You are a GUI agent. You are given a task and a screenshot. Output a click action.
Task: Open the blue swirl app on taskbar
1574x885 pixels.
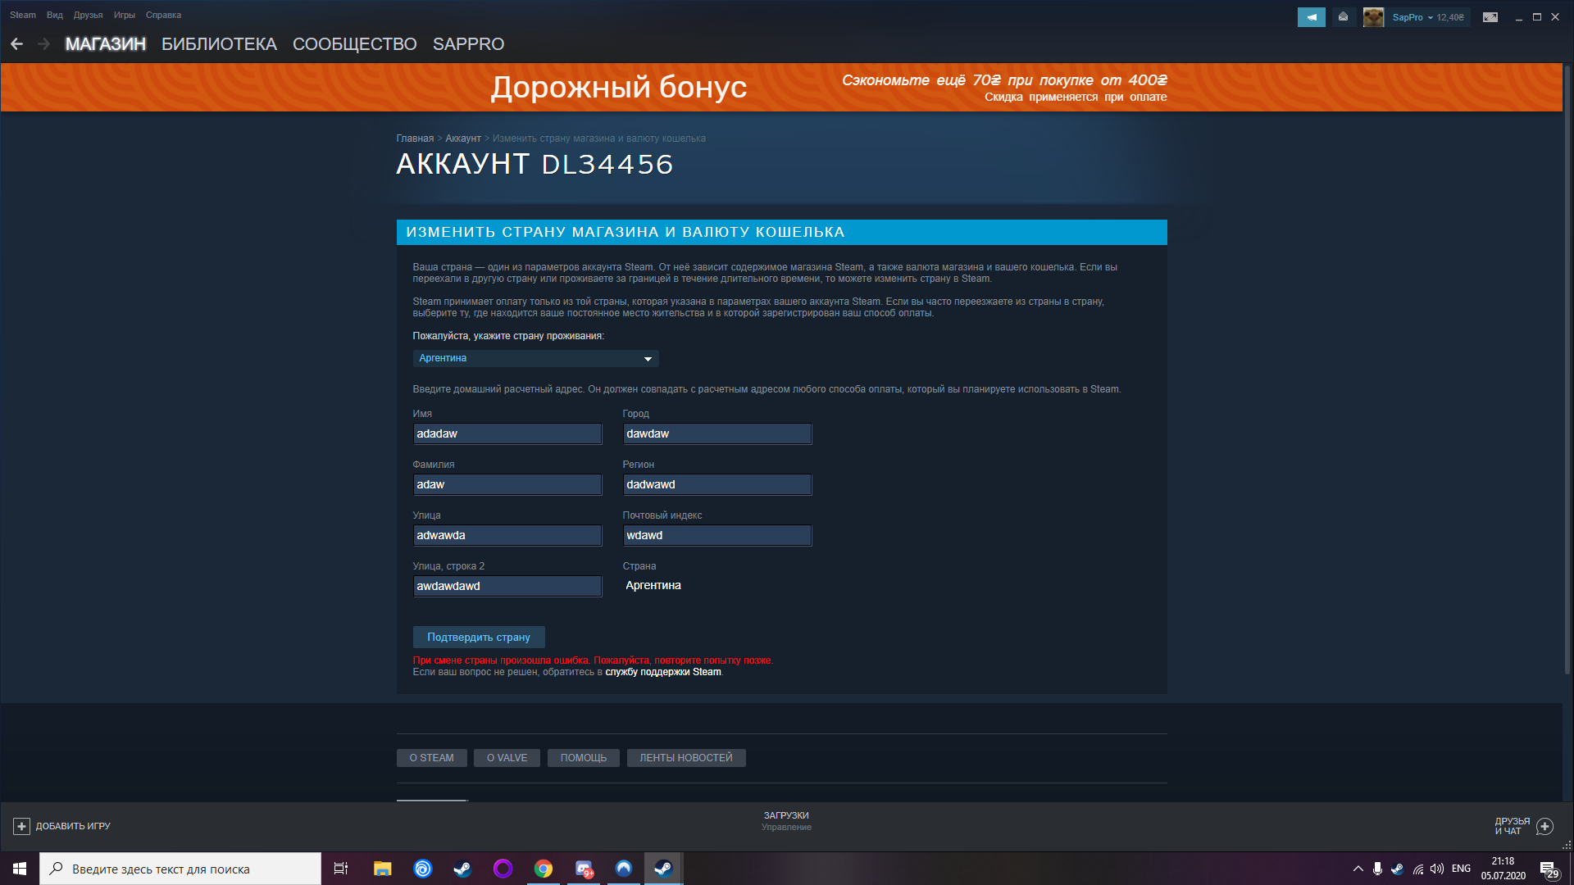tap(423, 869)
